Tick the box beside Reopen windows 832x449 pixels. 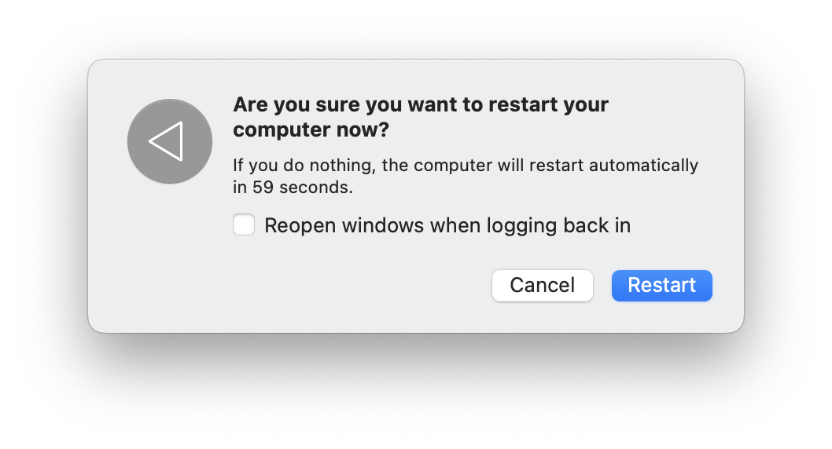(244, 226)
